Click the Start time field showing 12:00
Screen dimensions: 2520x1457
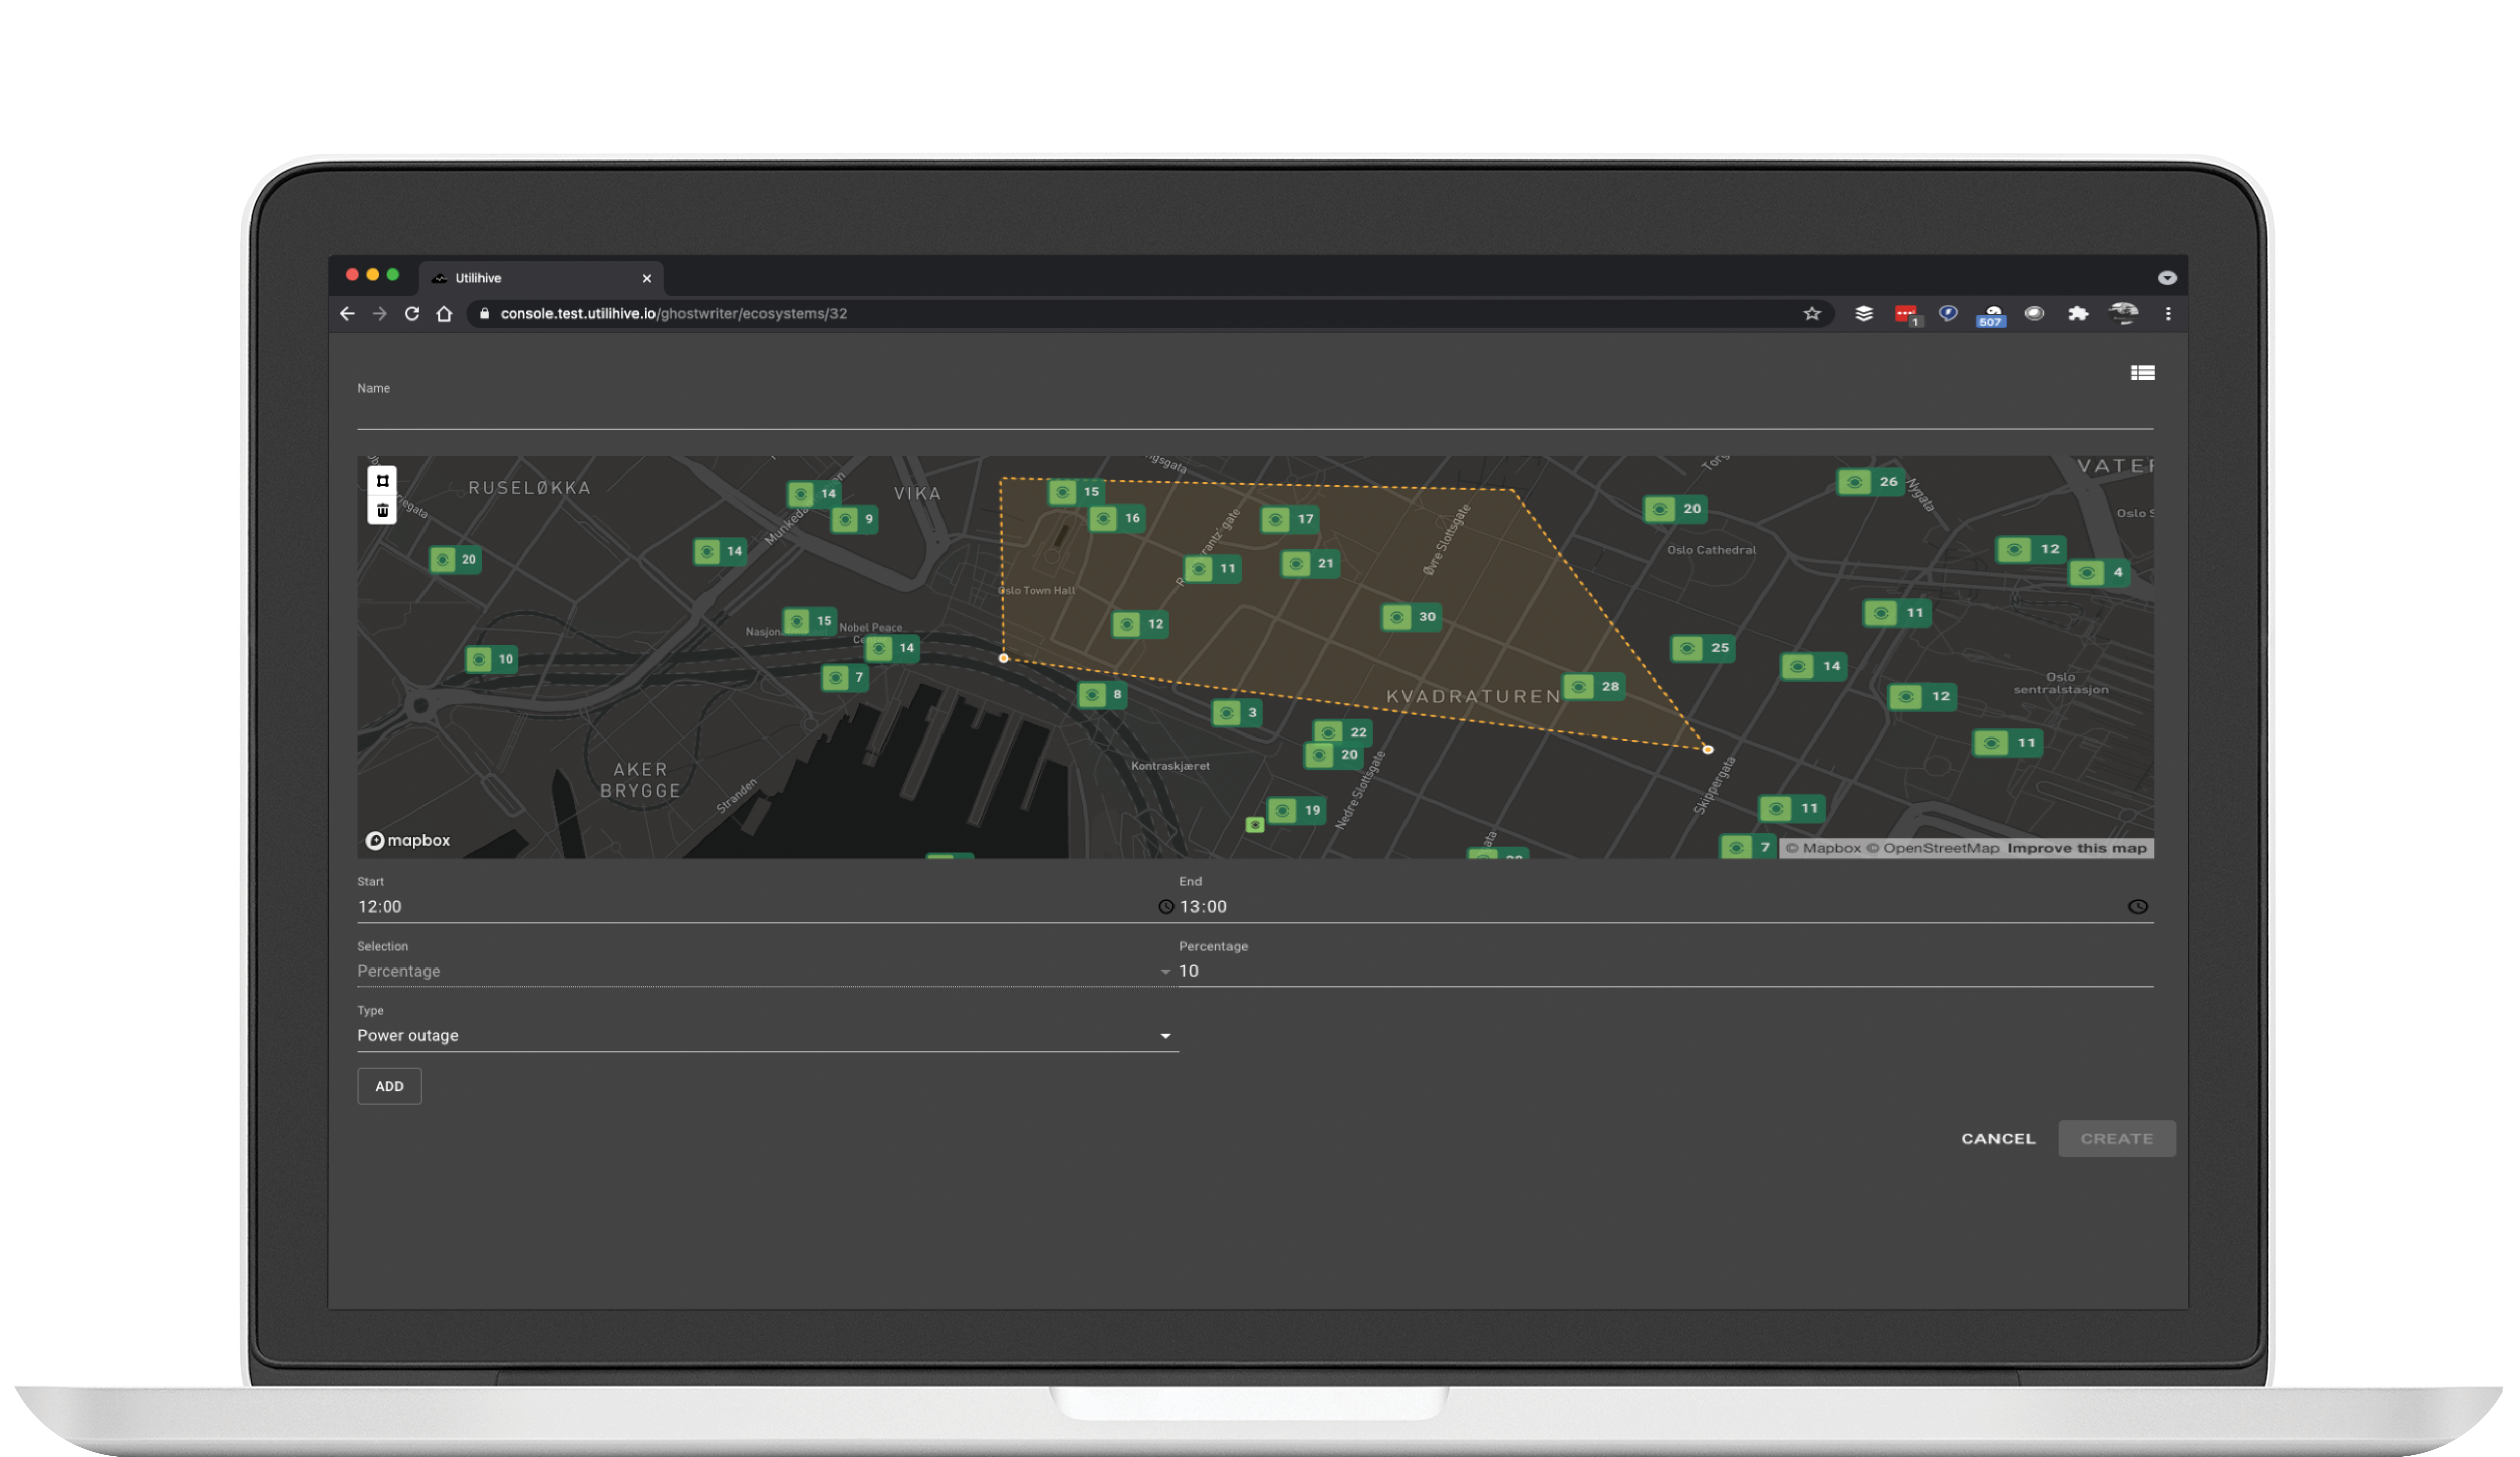click(757, 907)
